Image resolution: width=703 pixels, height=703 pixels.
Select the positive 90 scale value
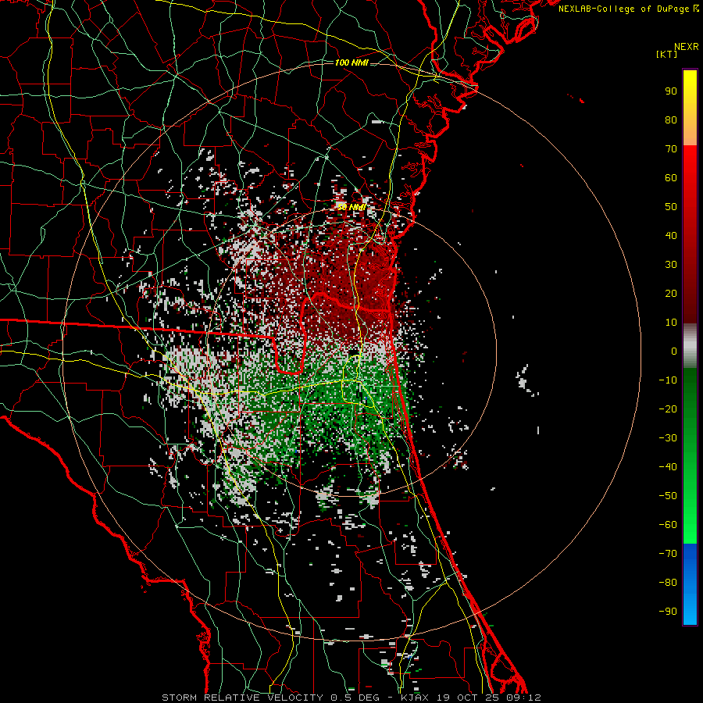pyautogui.click(x=671, y=91)
